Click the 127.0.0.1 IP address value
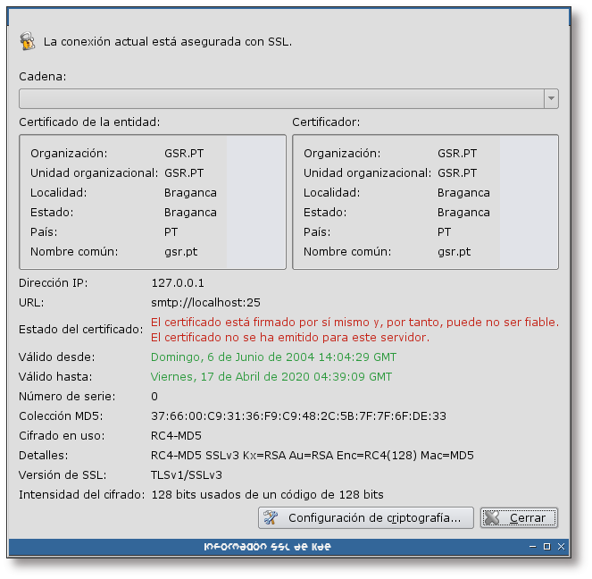Image resolution: width=592 pixels, height=579 pixels. (x=178, y=283)
